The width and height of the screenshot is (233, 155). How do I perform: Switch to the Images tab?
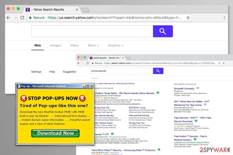[56, 45]
